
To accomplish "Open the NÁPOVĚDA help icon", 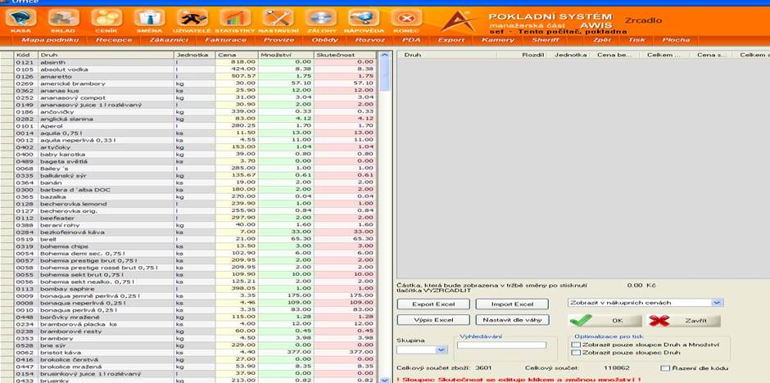I will point(364,18).
